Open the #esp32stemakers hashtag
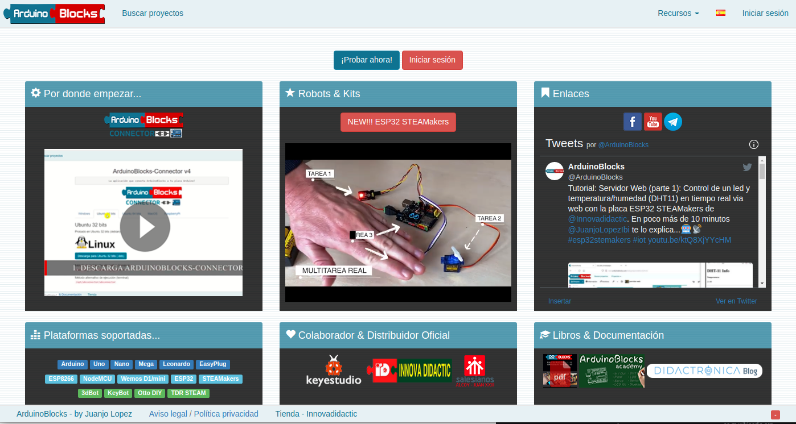This screenshot has height=424, width=796. click(599, 240)
